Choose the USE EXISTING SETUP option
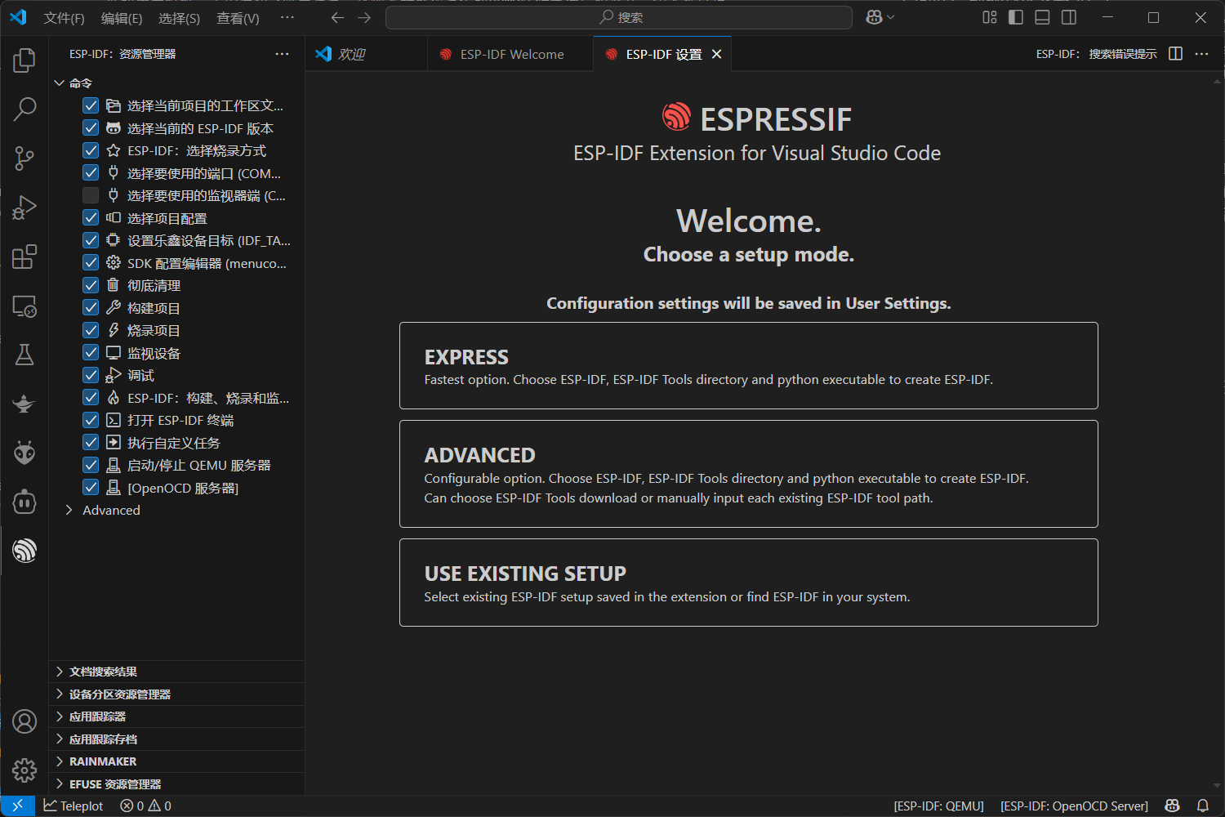Viewport: 1225px width, 817px height. 747,582
